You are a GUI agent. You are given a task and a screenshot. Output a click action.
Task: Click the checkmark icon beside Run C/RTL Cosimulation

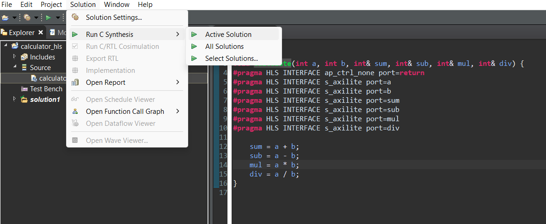click(x=75, y=46)
